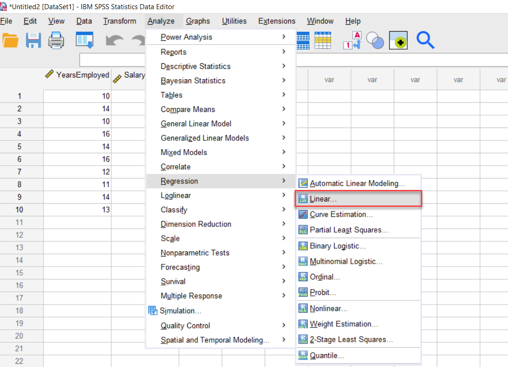Viewport: 508px width, 367px height.
Task: Choose the Multiple Response menu entry
Action: (x=221, y=296)
